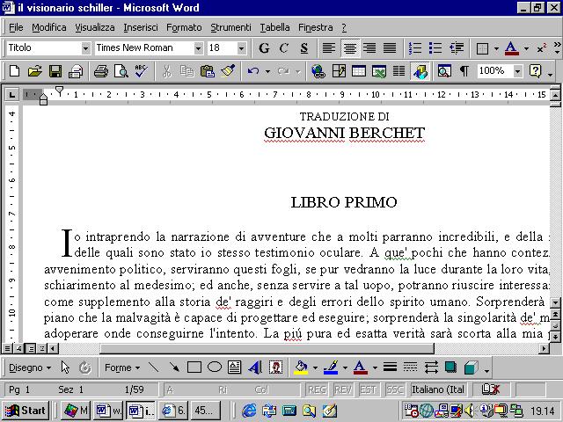Undo last action arrow

coord(253,71)
